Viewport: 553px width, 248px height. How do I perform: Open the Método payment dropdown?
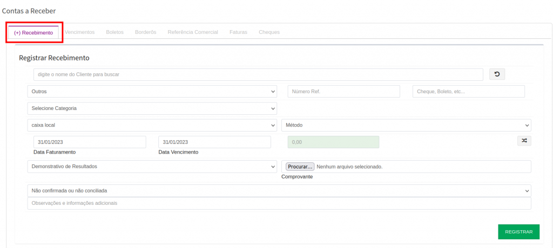[406, 125]
